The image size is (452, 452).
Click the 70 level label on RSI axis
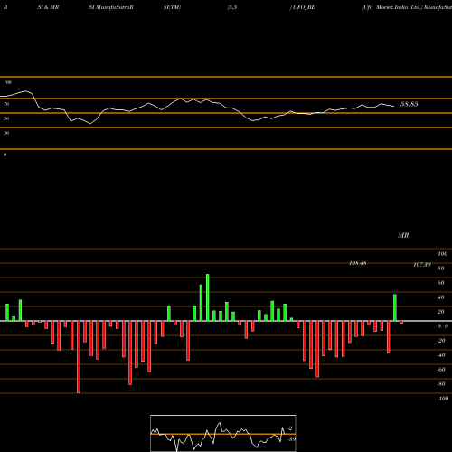coord(6,104)
